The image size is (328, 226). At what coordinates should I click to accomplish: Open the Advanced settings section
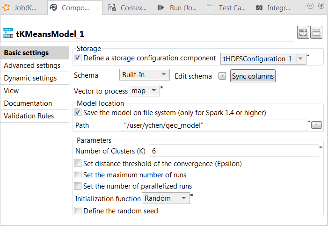click(32, 66)
